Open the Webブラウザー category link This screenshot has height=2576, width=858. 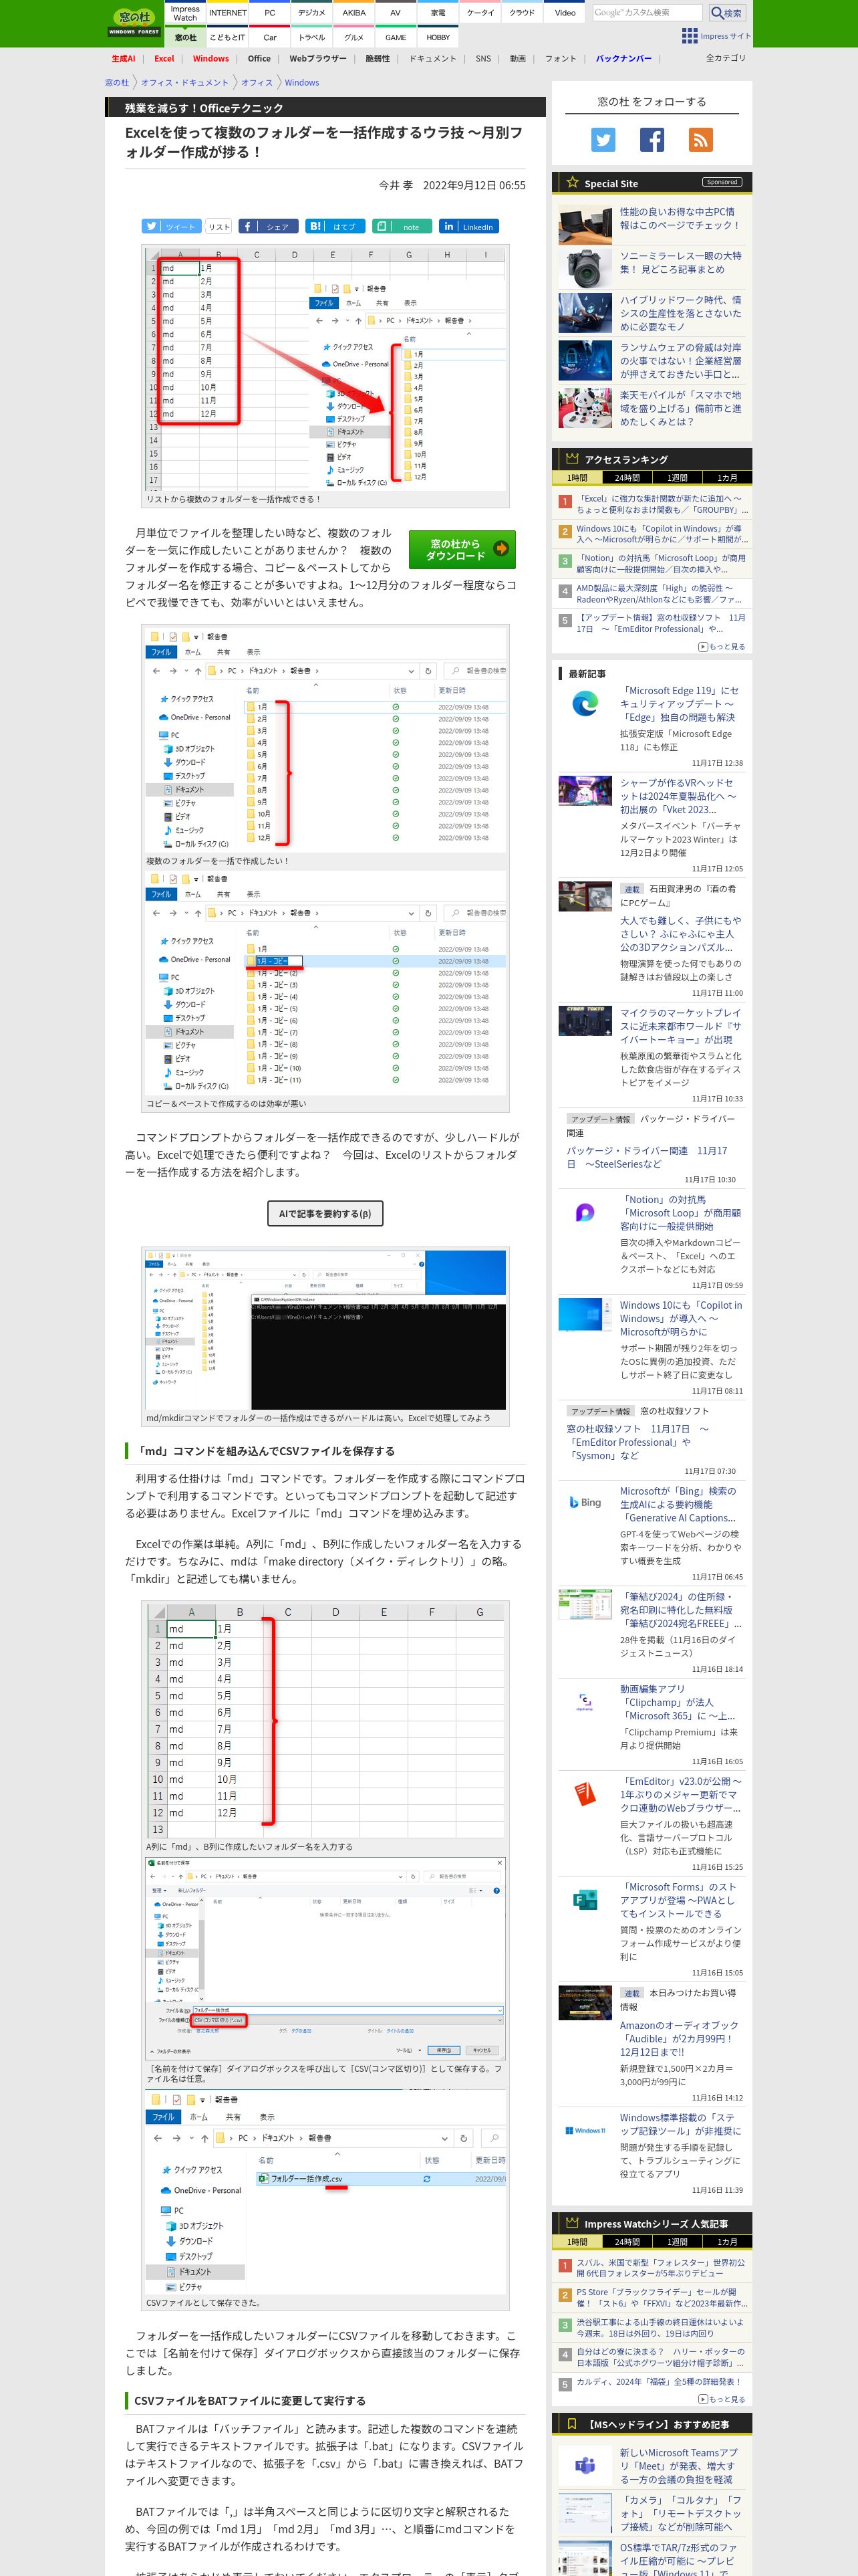317,59
